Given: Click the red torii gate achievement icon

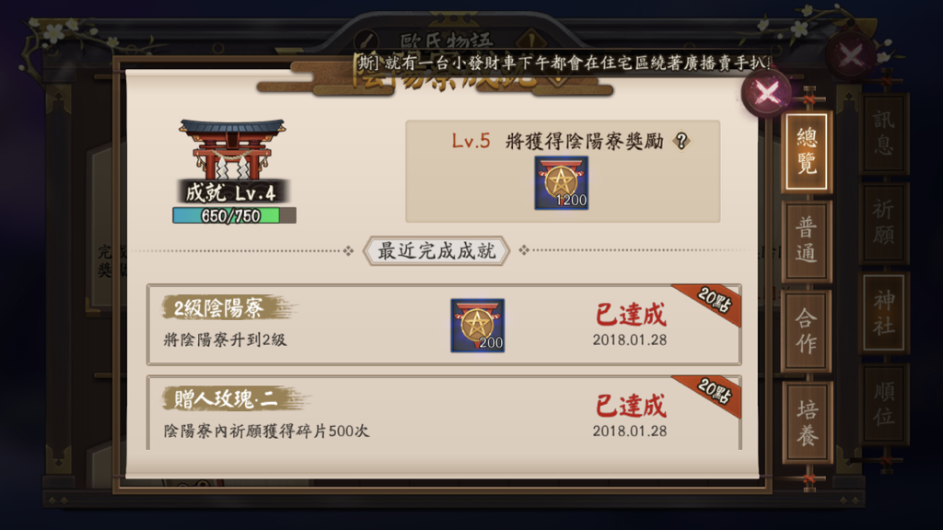Looking at the screenshot, I should [x=232, y=148].
